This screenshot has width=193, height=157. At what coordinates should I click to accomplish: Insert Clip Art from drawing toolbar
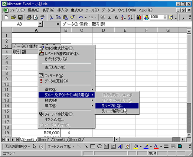point(127,147)
